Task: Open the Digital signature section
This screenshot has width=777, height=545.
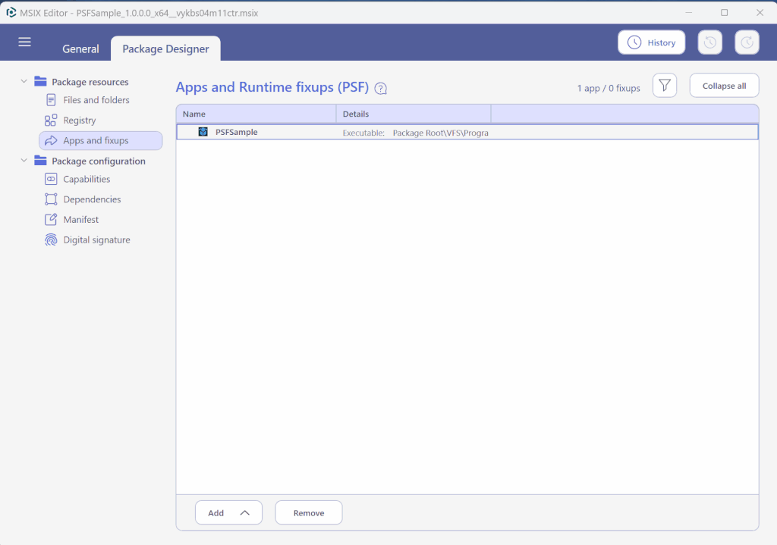Action: click(96, 240)
